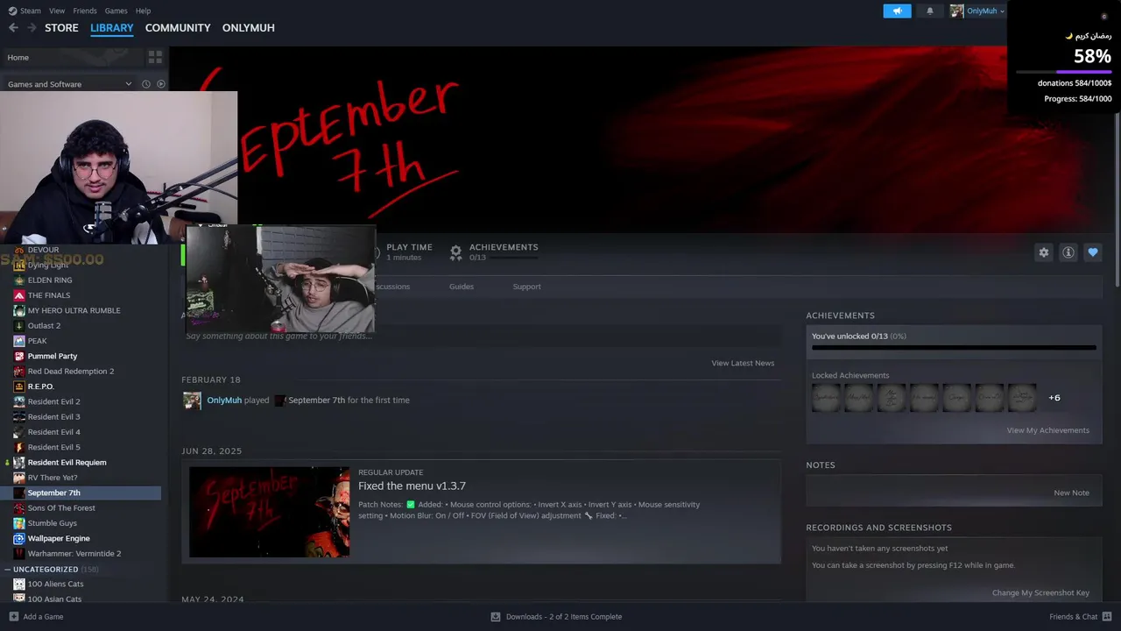The height and width of the screenshot is (631, 1121).
Task: Click the Friends & Chat icon
Action: (1107, 616)
